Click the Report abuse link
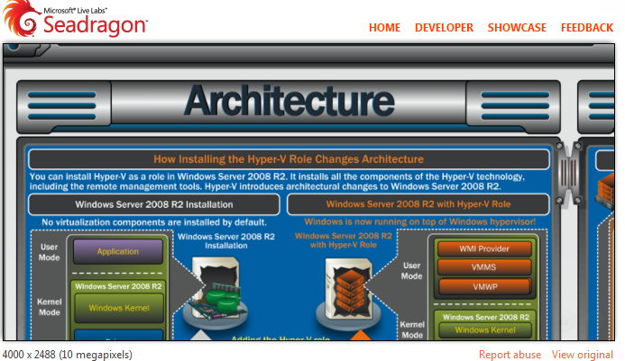This screenshot has height=361, width=625. tap(510, 354)
